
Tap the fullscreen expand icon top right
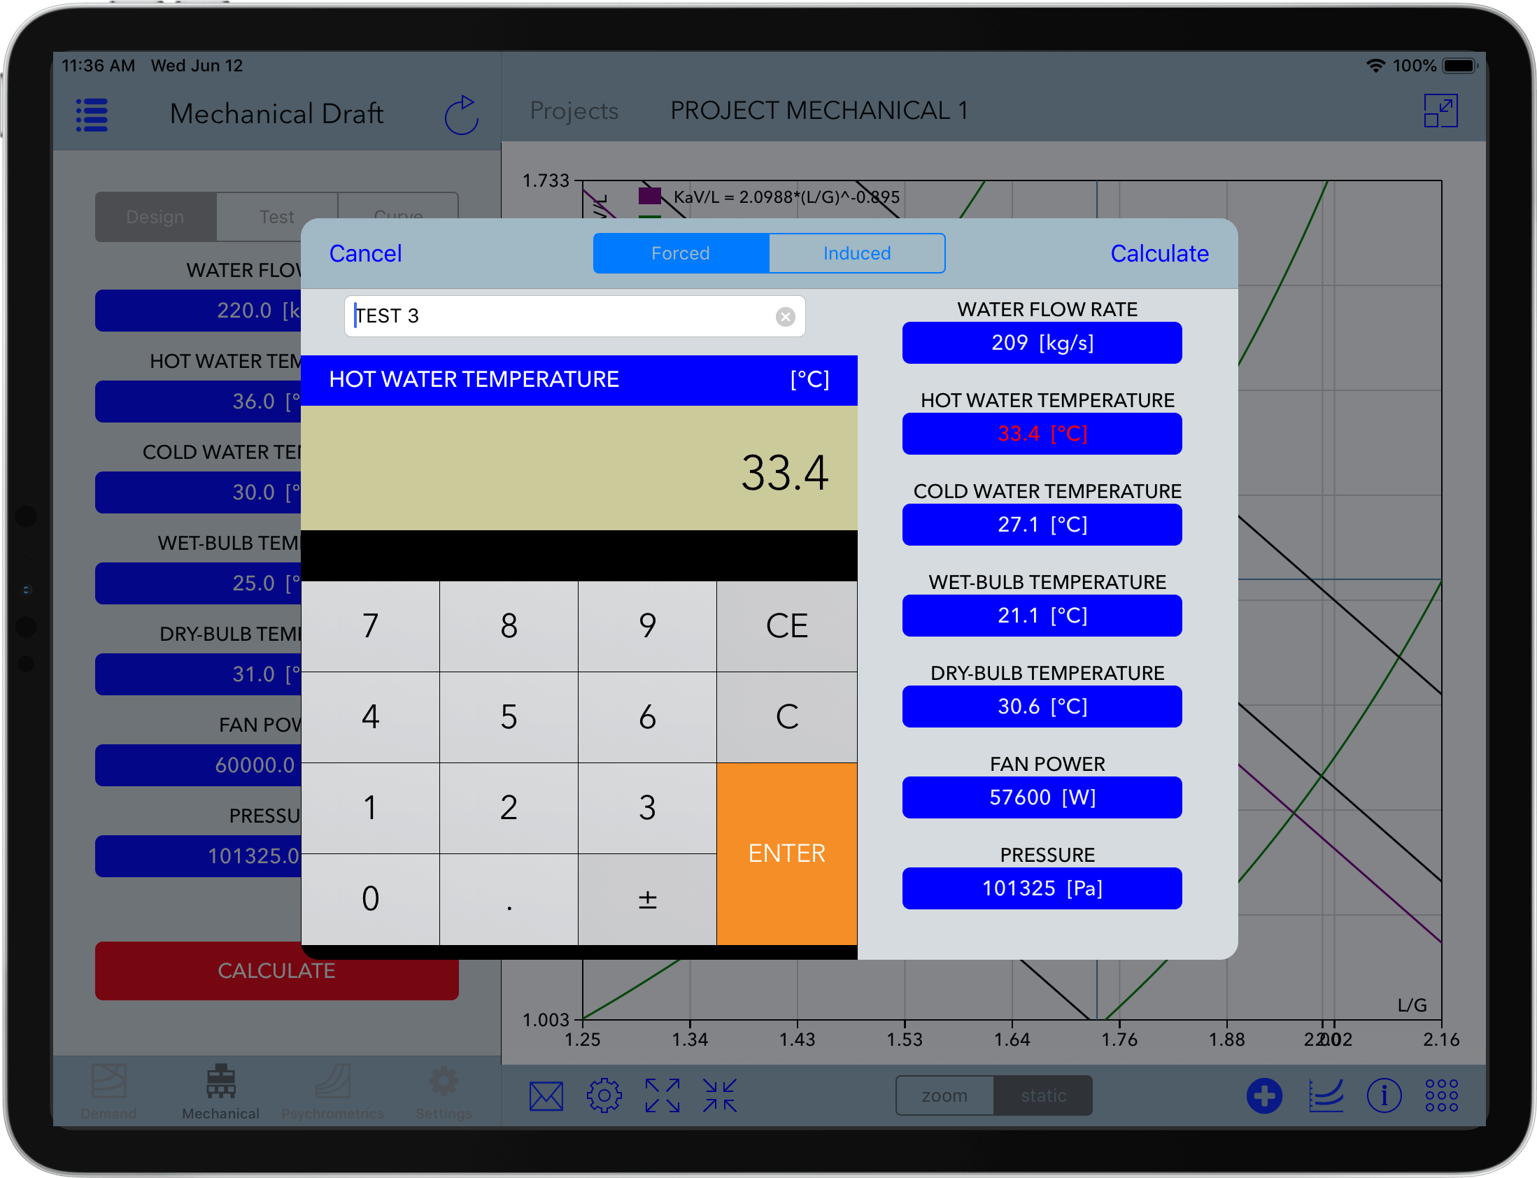click(1442, 110)
